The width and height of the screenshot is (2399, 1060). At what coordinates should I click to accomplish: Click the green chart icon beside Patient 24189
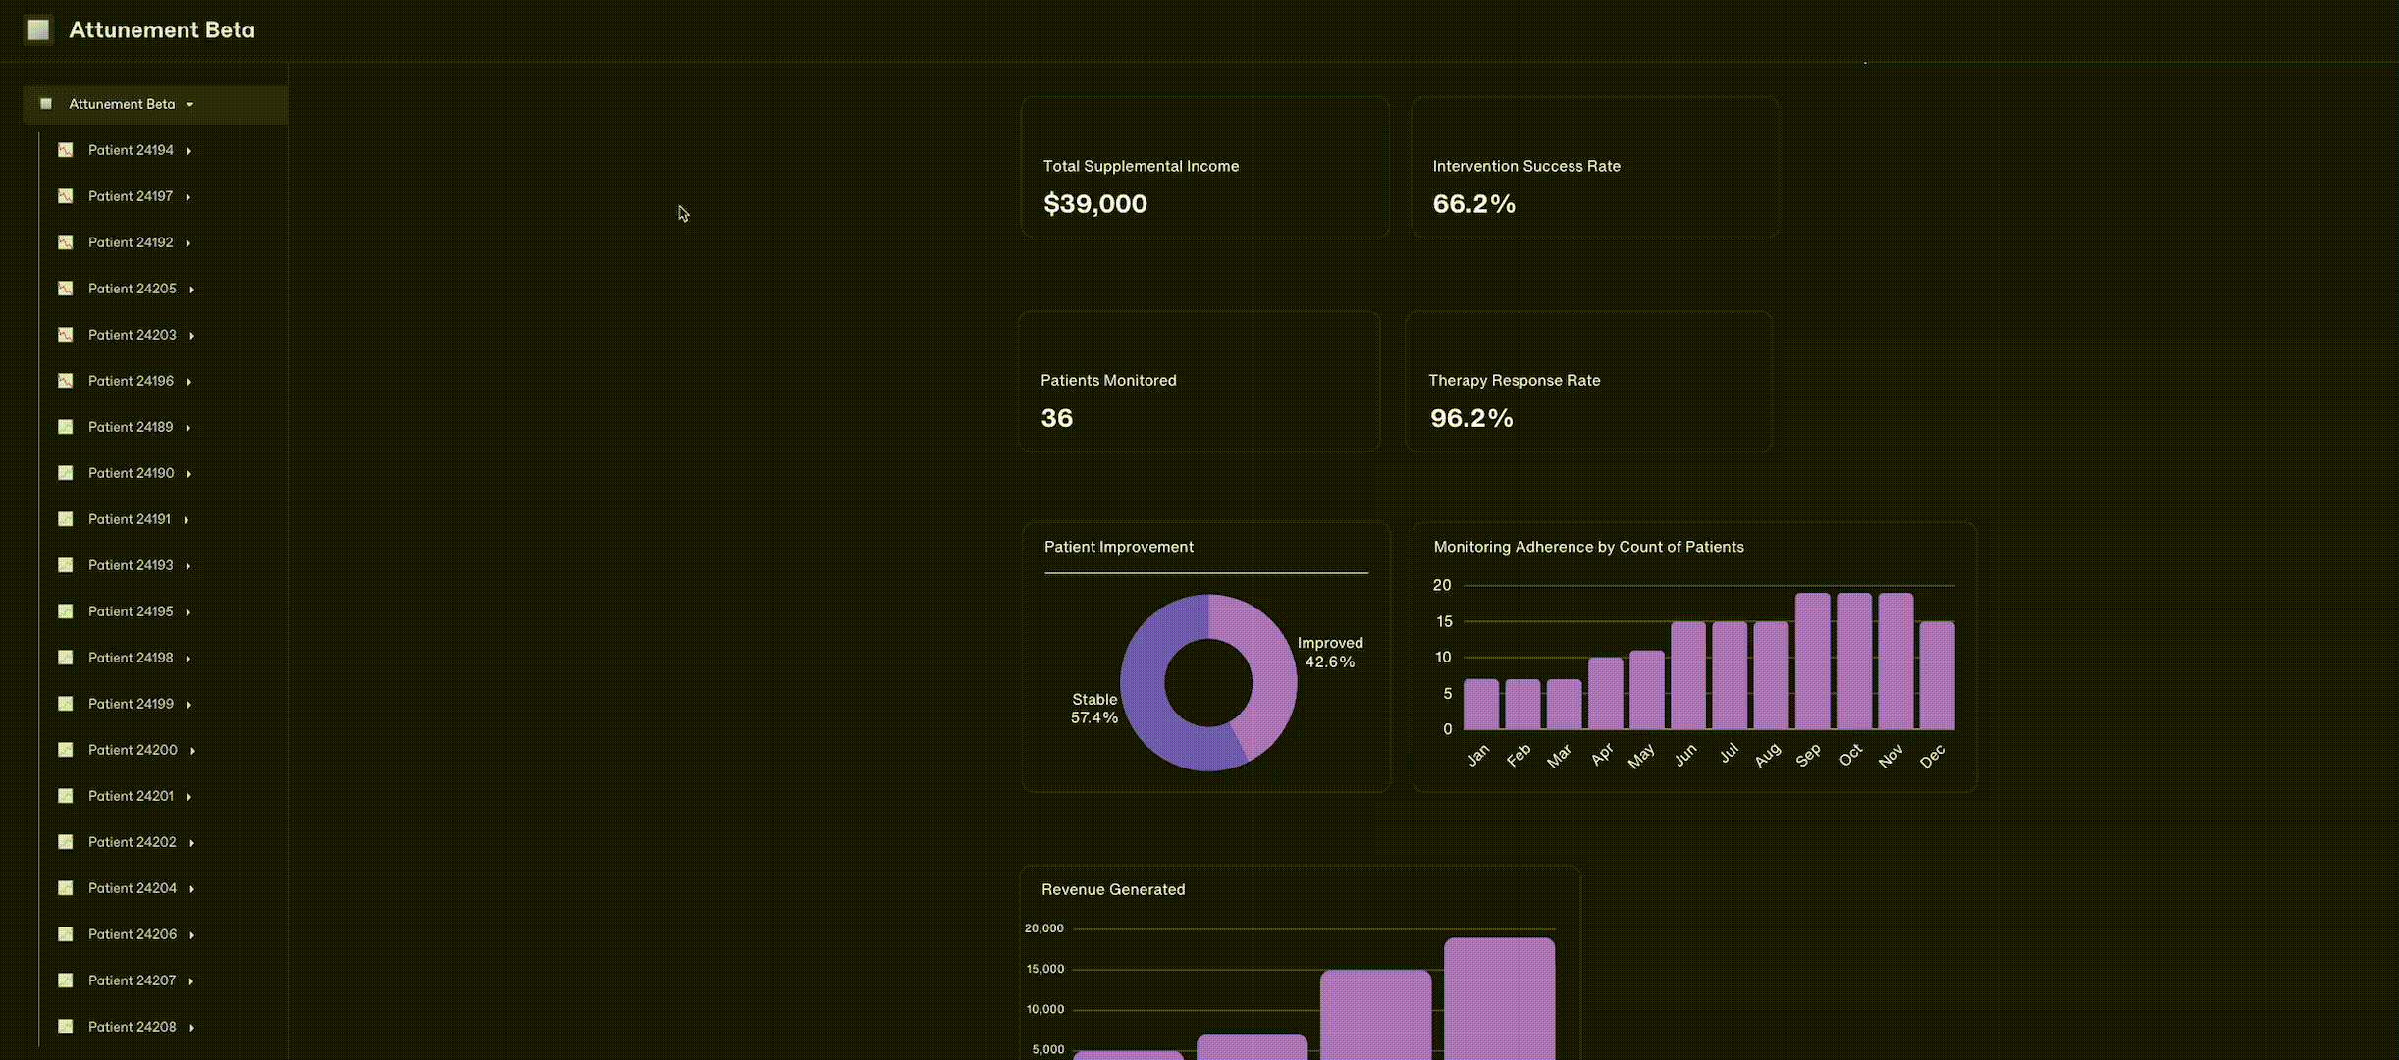pos(66,427)
